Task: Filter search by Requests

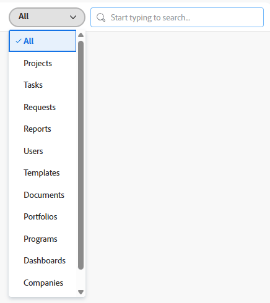Action: [x=43, y=107]
